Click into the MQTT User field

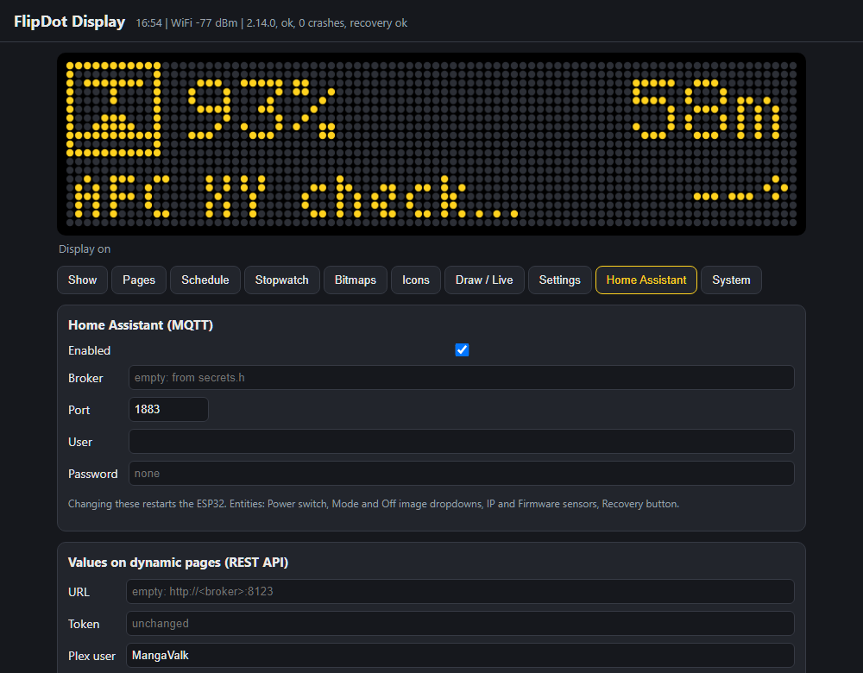tap(461, 441)
